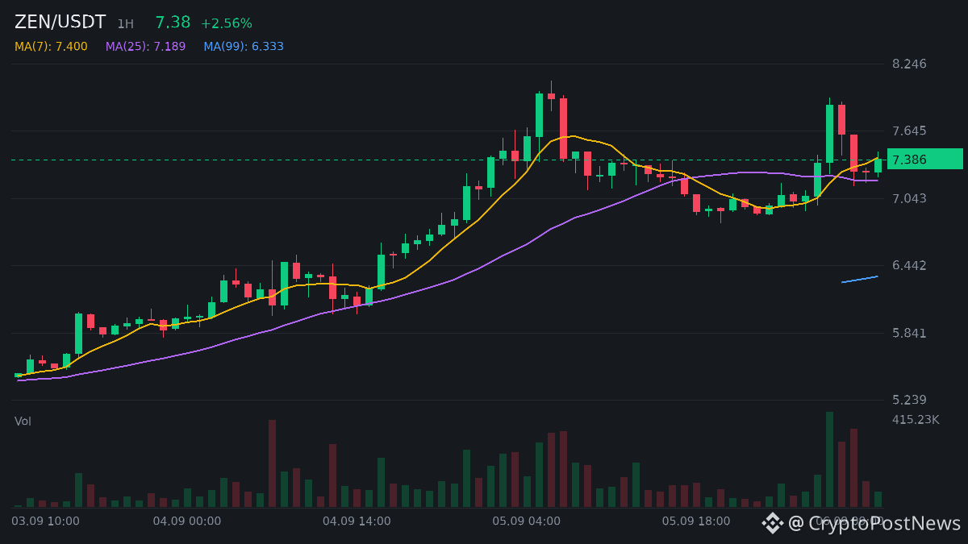The width and height of the screenshot is (968, 544).
Task: Select the 8.246 price axis label
Action: coord(909,64)
